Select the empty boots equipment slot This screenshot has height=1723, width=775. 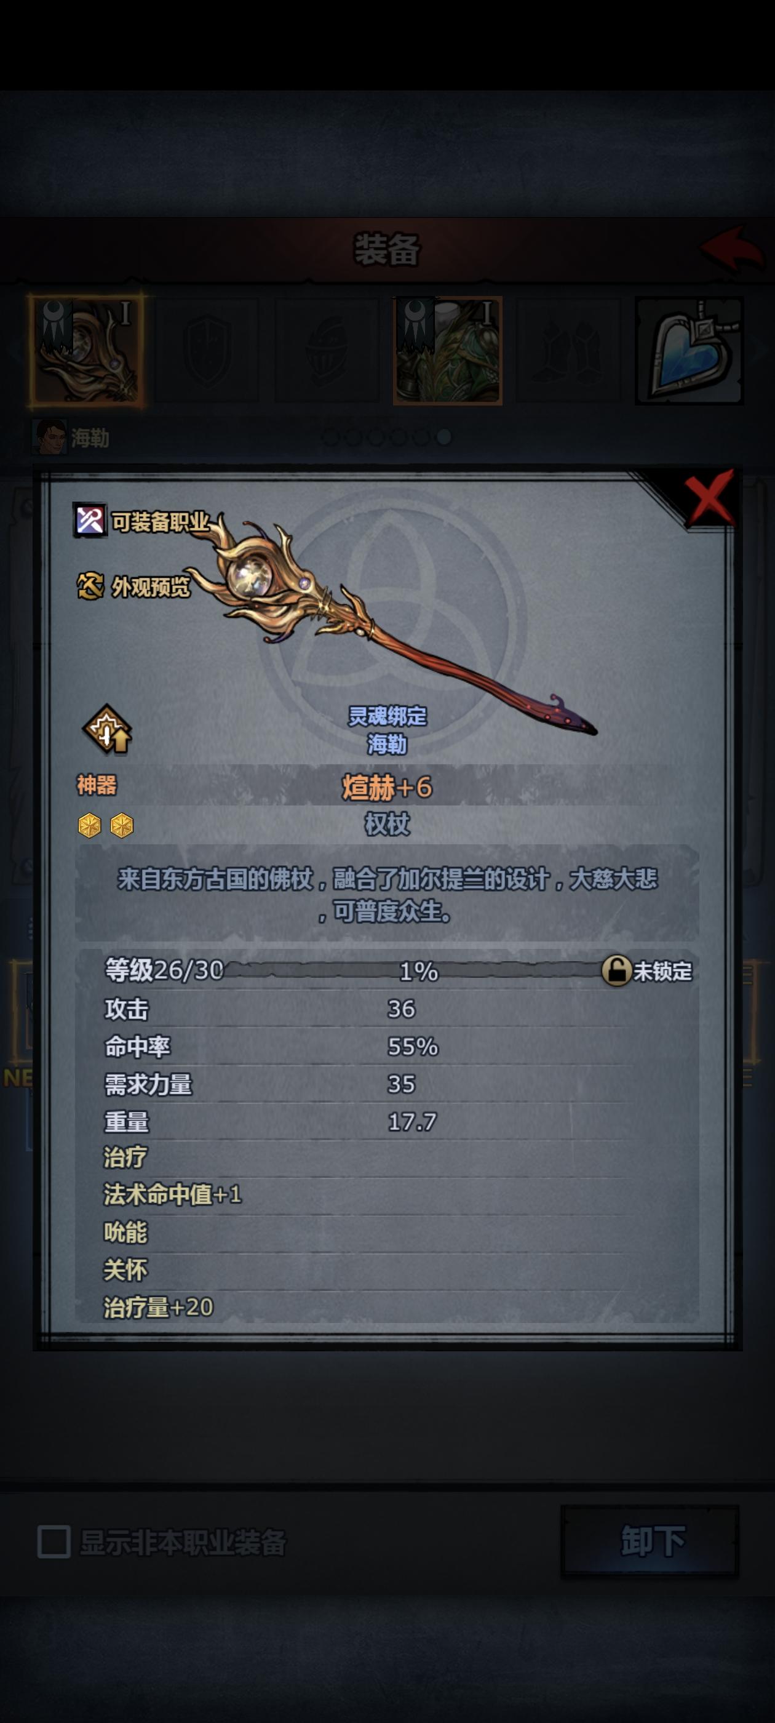coord(568,351)
